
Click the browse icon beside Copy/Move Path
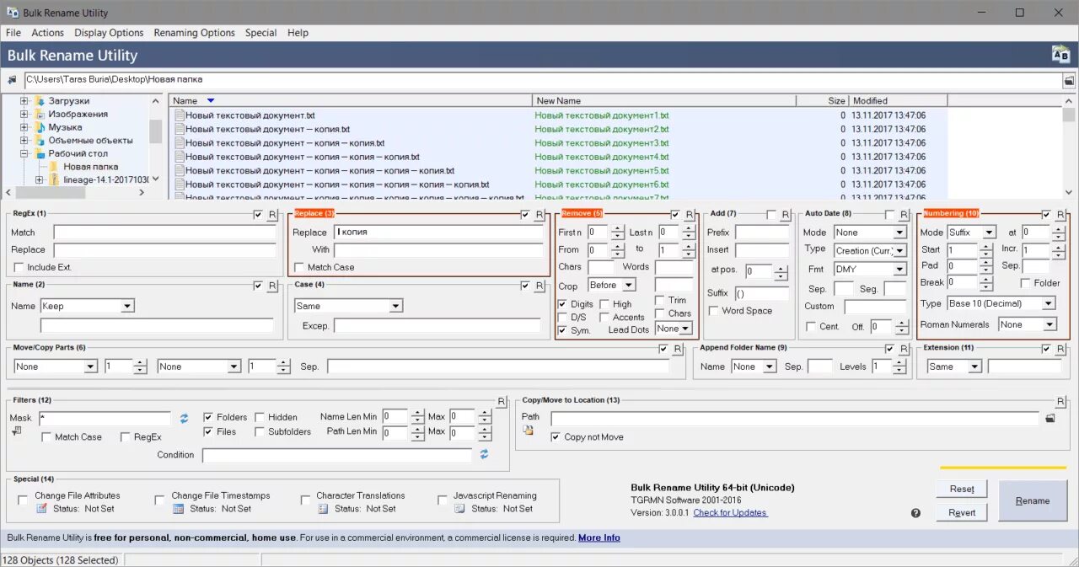[x=1050, y=418]
